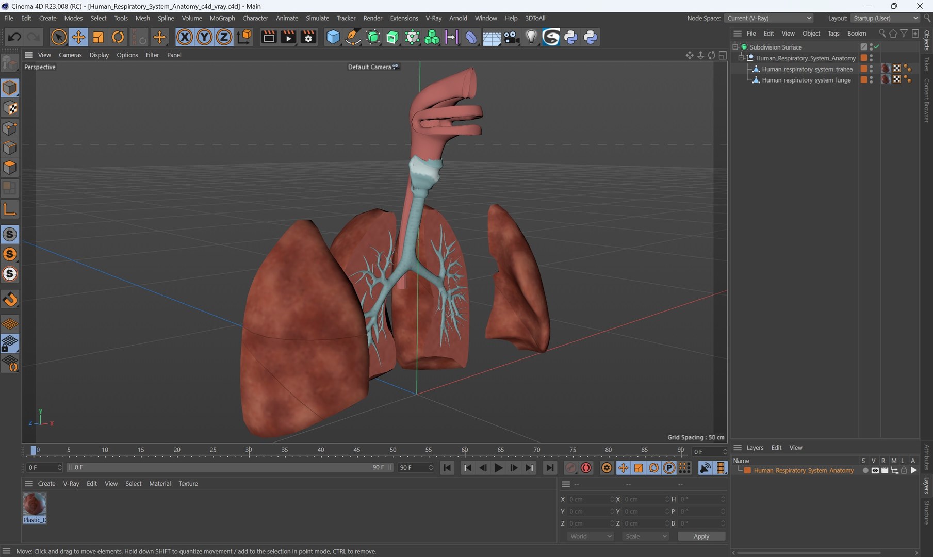
Task: Open the Render Settings clapperboard-gear icon
Action: [308, 37]
